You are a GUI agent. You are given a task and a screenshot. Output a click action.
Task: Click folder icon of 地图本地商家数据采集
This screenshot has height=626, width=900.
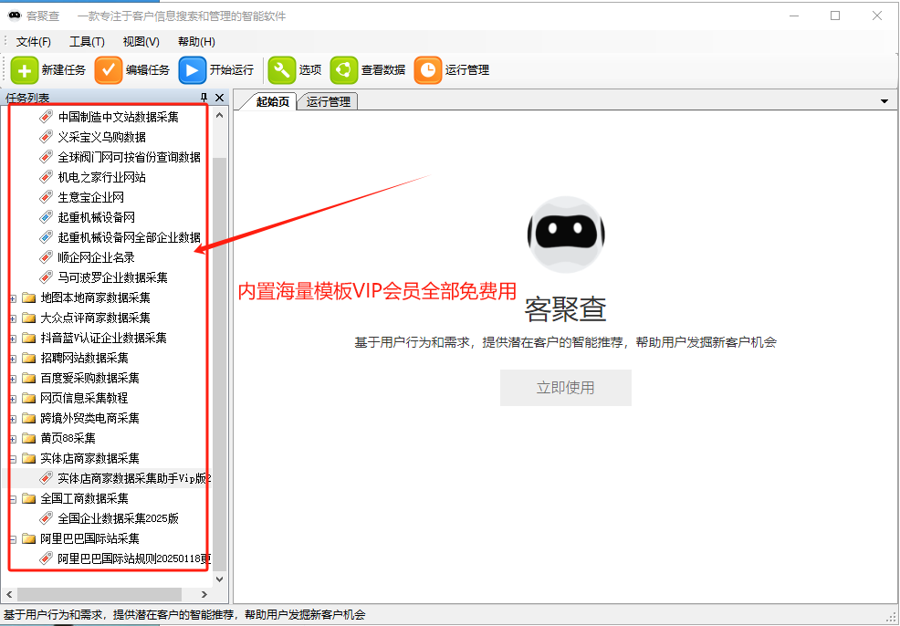[28, 297]
